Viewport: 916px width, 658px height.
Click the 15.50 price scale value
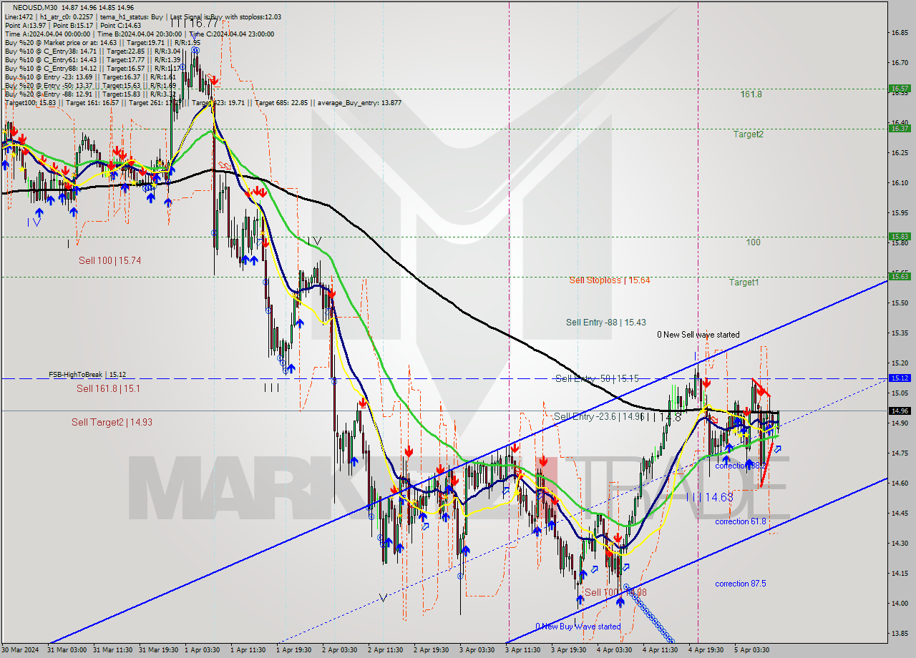coord(900,303)
